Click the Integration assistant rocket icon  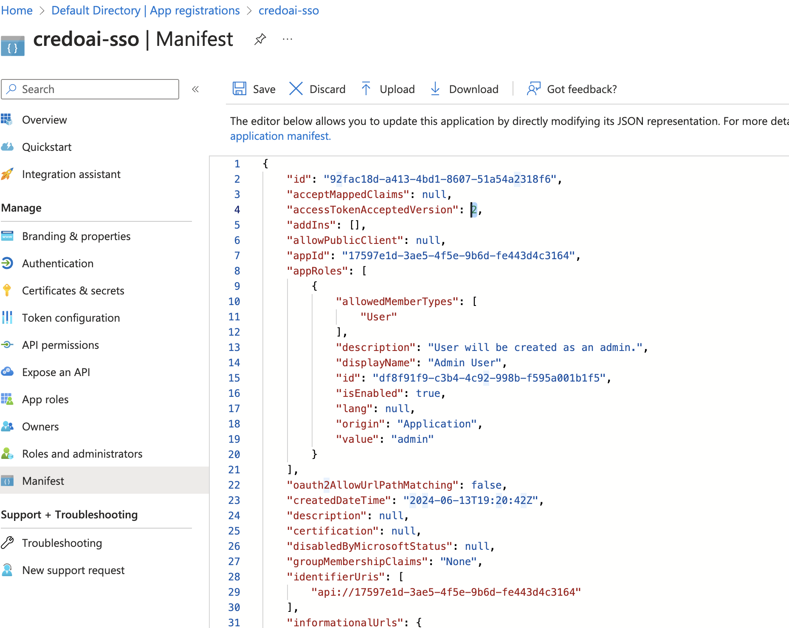click(7, 174)
